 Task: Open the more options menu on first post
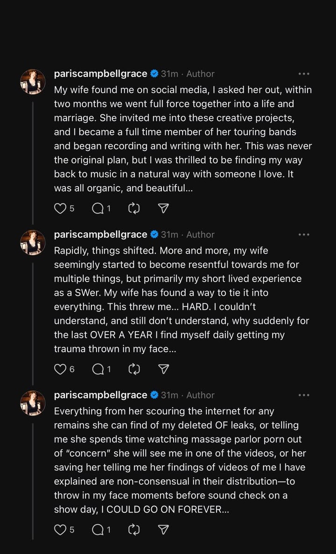pos(304,74)
